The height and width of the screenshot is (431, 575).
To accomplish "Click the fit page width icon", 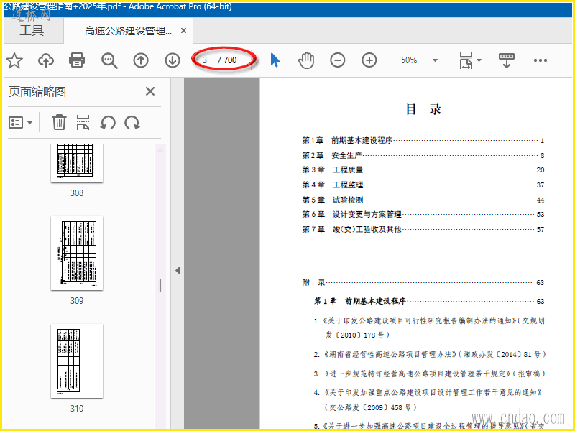I will pos(466,60).
